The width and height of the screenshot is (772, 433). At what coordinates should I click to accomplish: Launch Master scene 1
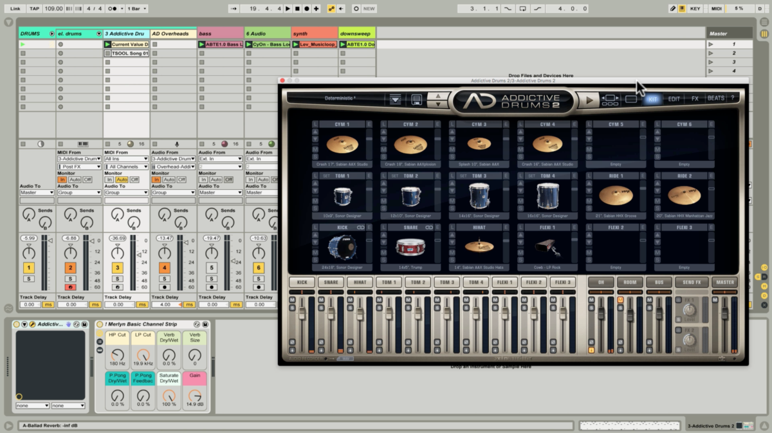pyautogui.click(x=711, y=44)
